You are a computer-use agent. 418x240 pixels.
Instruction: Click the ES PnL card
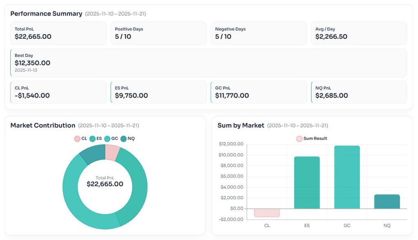pos(158,92)
